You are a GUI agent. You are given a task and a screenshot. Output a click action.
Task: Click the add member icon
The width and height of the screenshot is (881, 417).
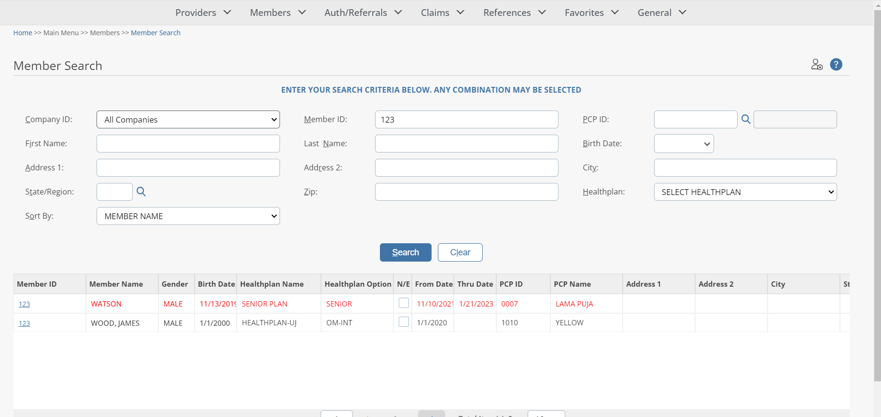[816, 65]
